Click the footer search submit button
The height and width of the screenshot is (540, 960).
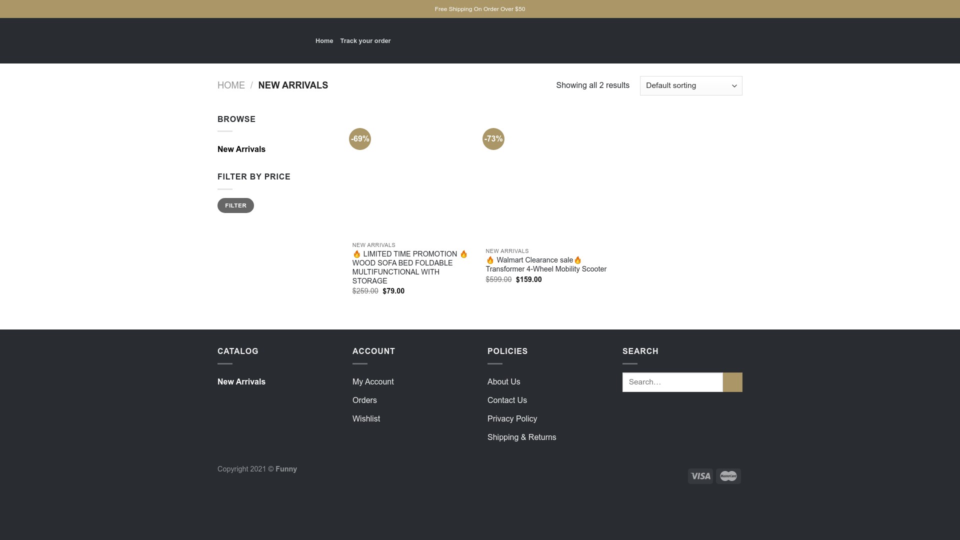[732, 382]
